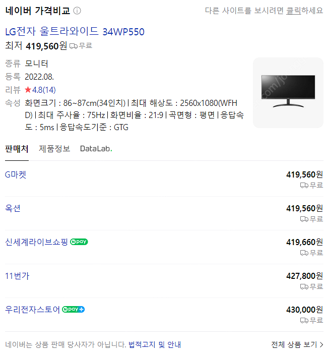326x357 pixels.
Task: Click the 419,660원 price for 신세계라이브쇼핑
Action: (305, 242)
